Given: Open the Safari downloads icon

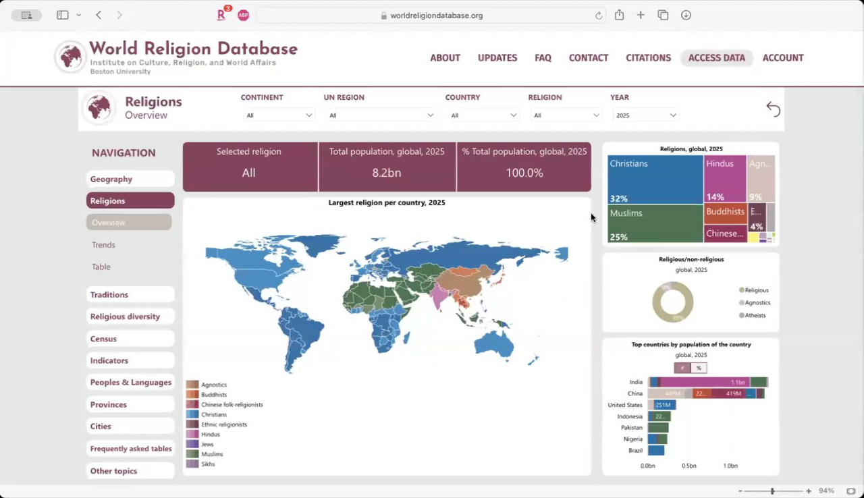Looking at the screenshot, I should coord(686,15).
